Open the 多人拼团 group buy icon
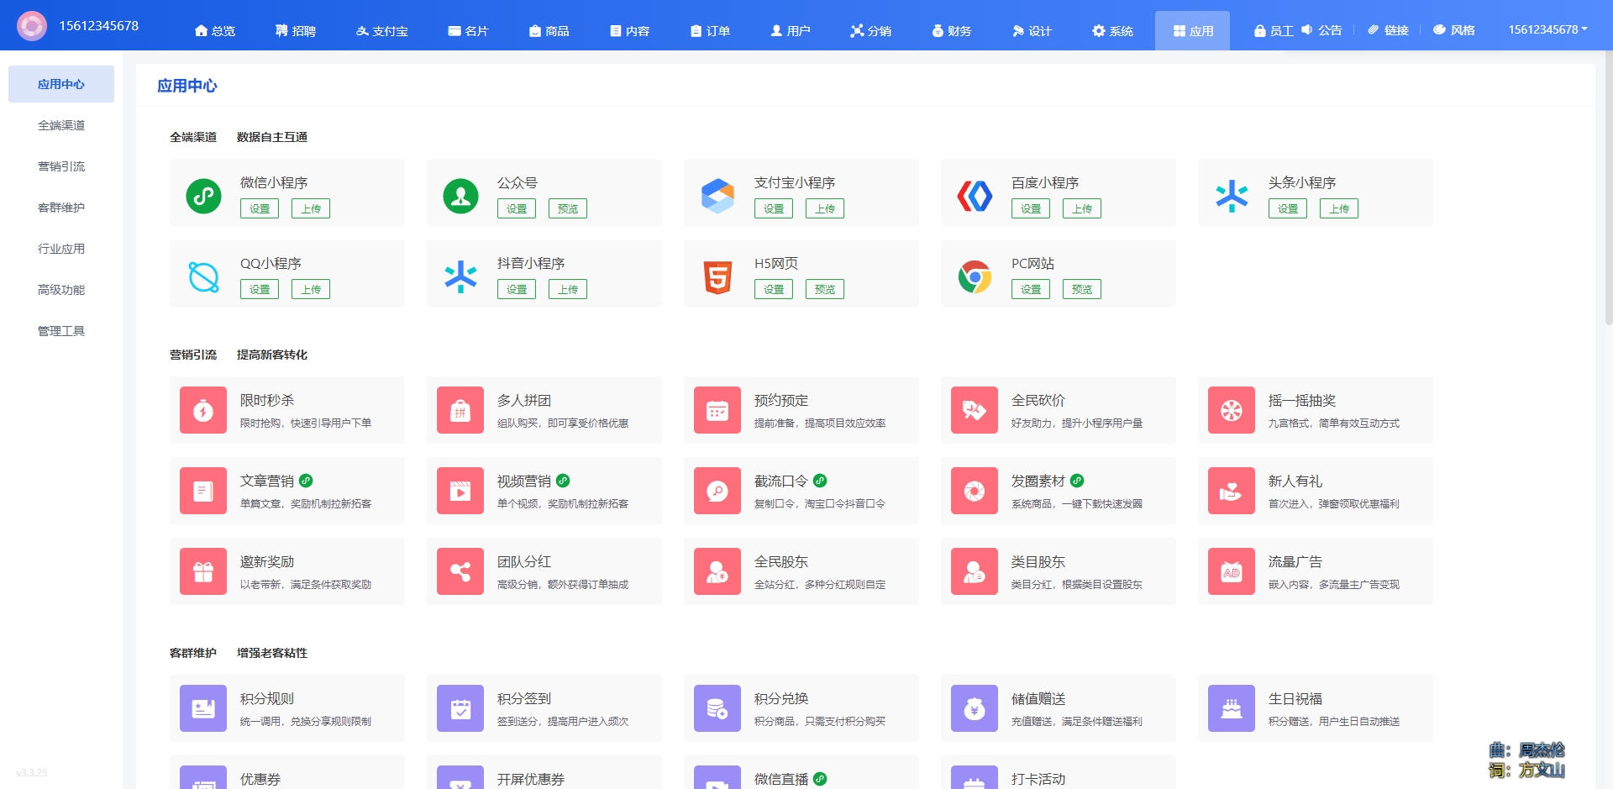Image resolution: width=1613 pixels, height=789 pixels. (460, 410)
